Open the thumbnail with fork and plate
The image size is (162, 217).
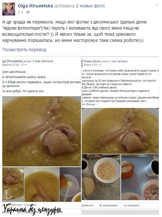pyautogui.click(x=70, y=184)
